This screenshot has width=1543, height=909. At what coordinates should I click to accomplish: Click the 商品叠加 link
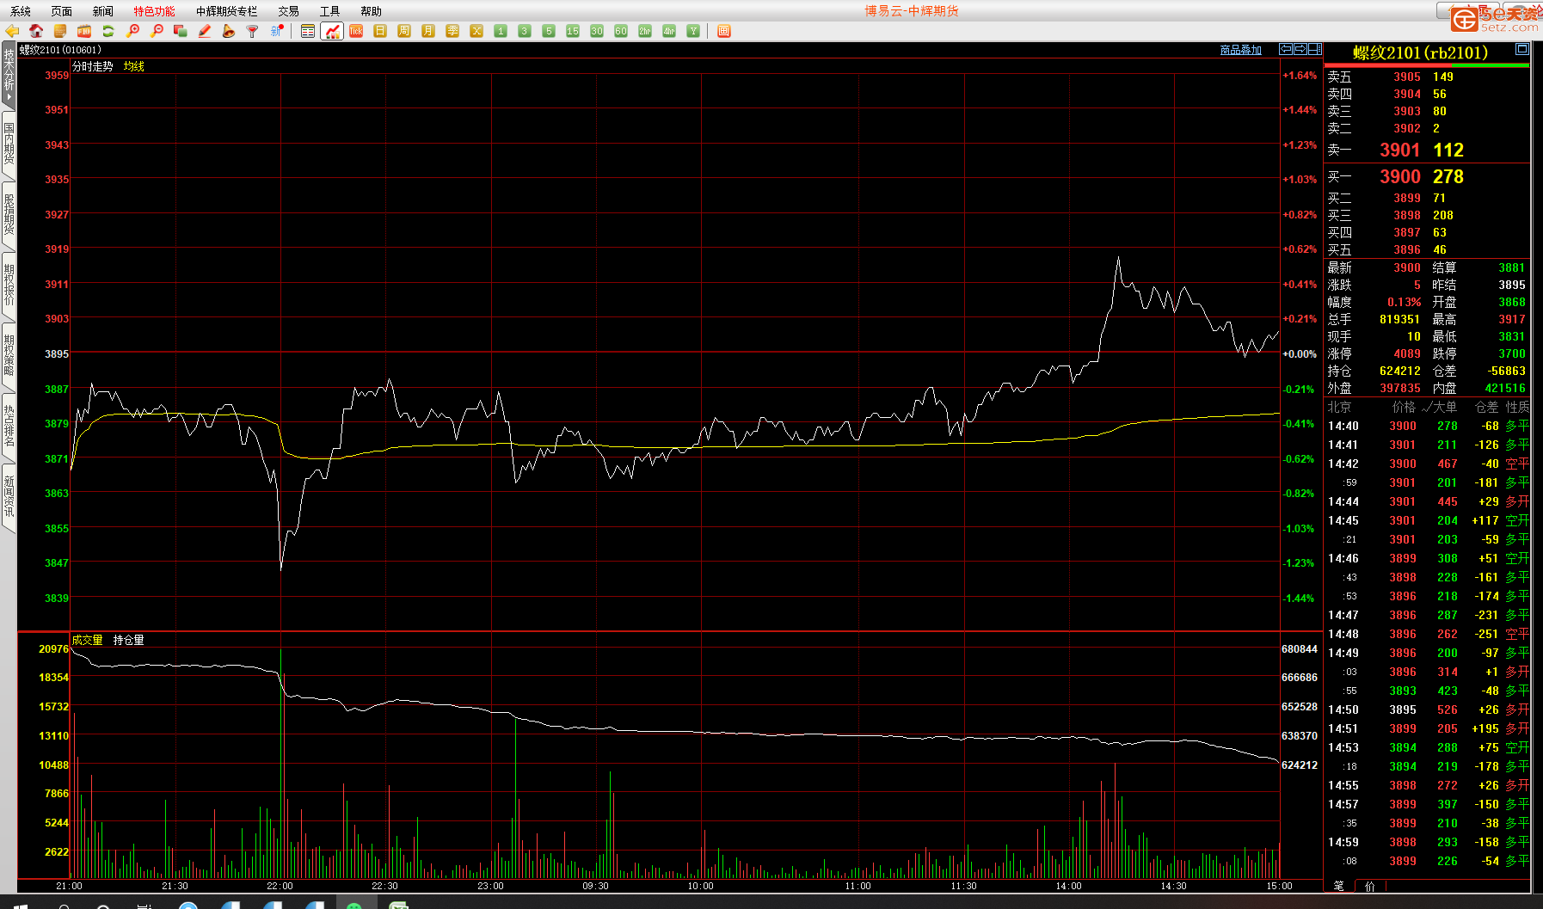(1241, 50)
